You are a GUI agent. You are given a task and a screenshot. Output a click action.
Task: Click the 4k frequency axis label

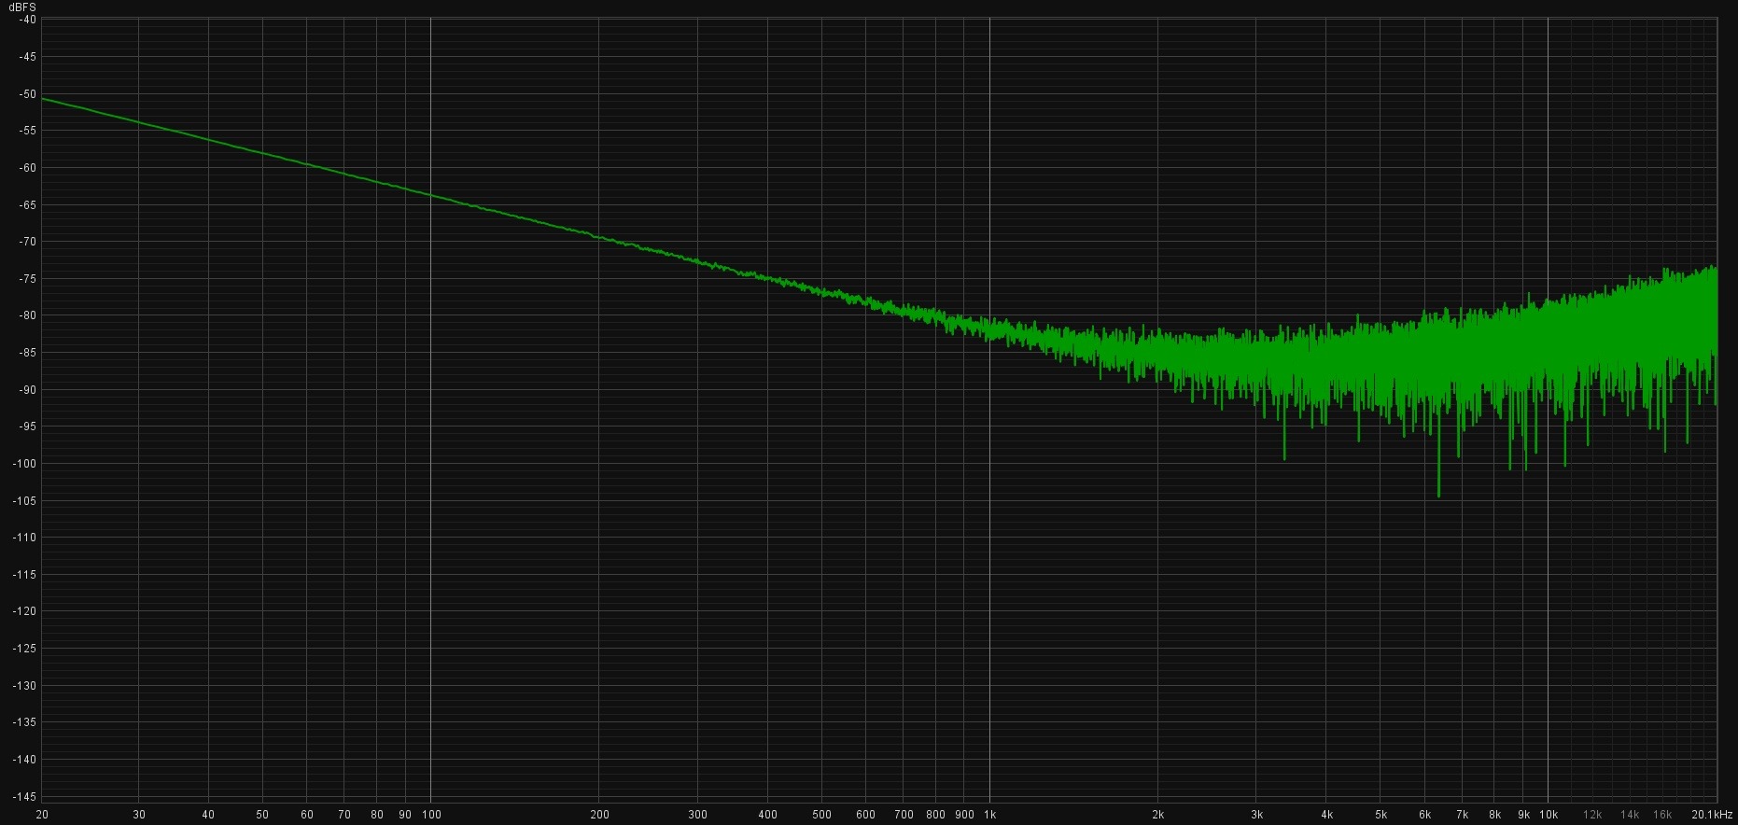(1326, 815)
